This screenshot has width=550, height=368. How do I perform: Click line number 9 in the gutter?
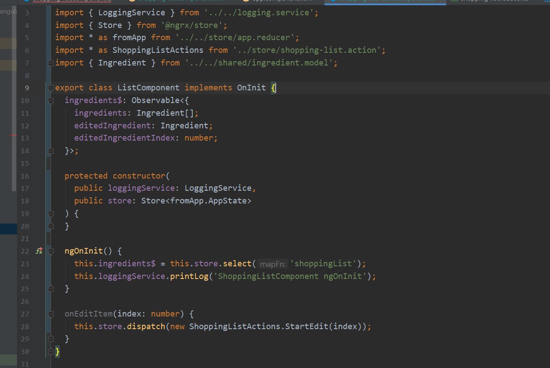coord(27,88)
